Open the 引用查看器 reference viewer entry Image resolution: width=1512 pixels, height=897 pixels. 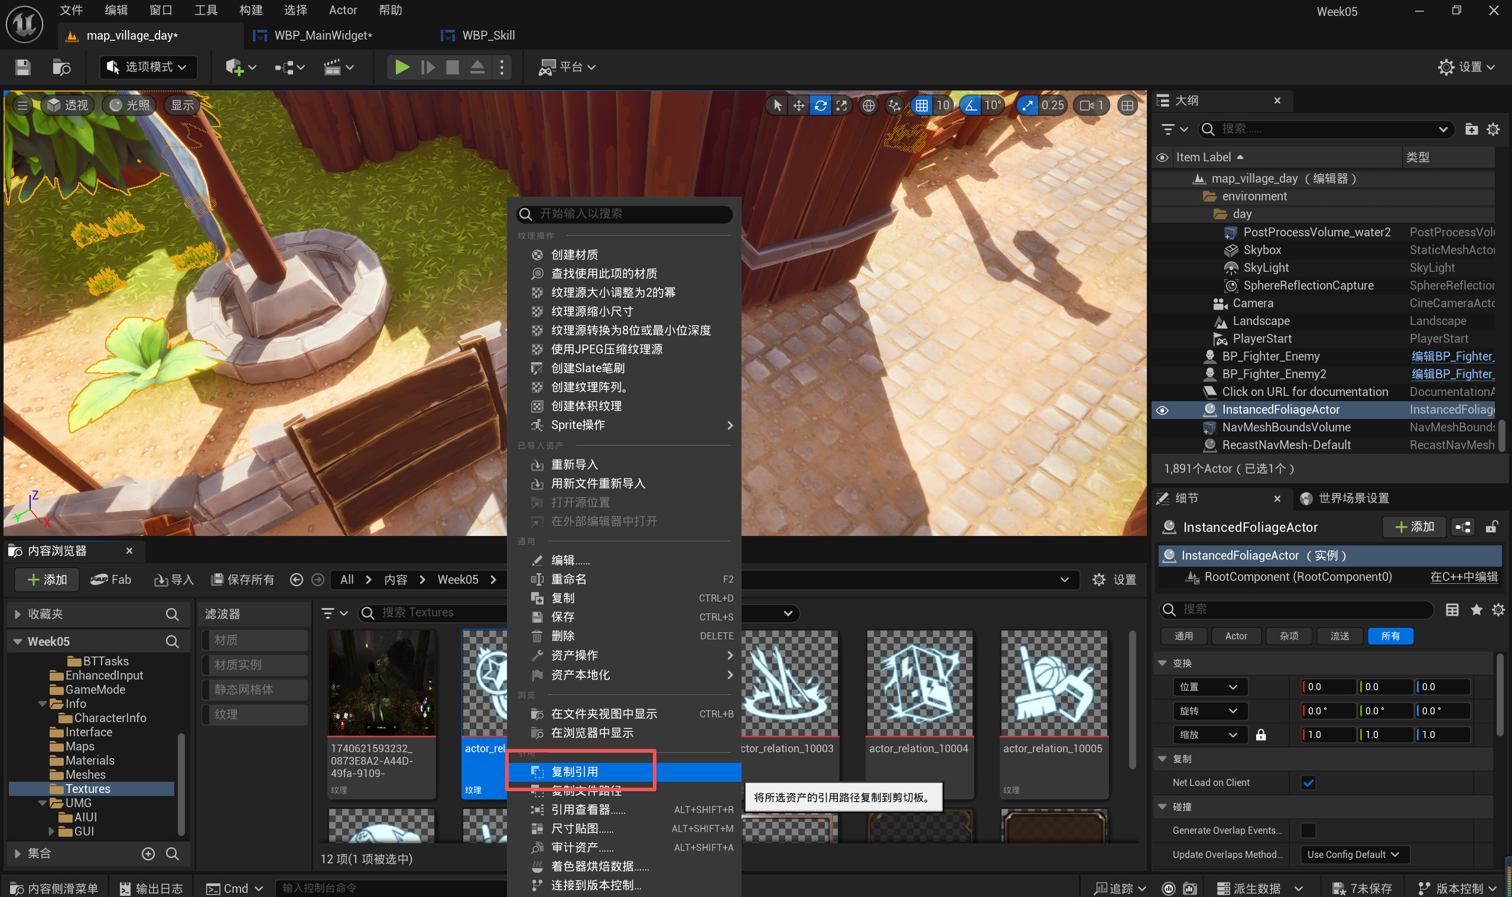pos(587,810)
